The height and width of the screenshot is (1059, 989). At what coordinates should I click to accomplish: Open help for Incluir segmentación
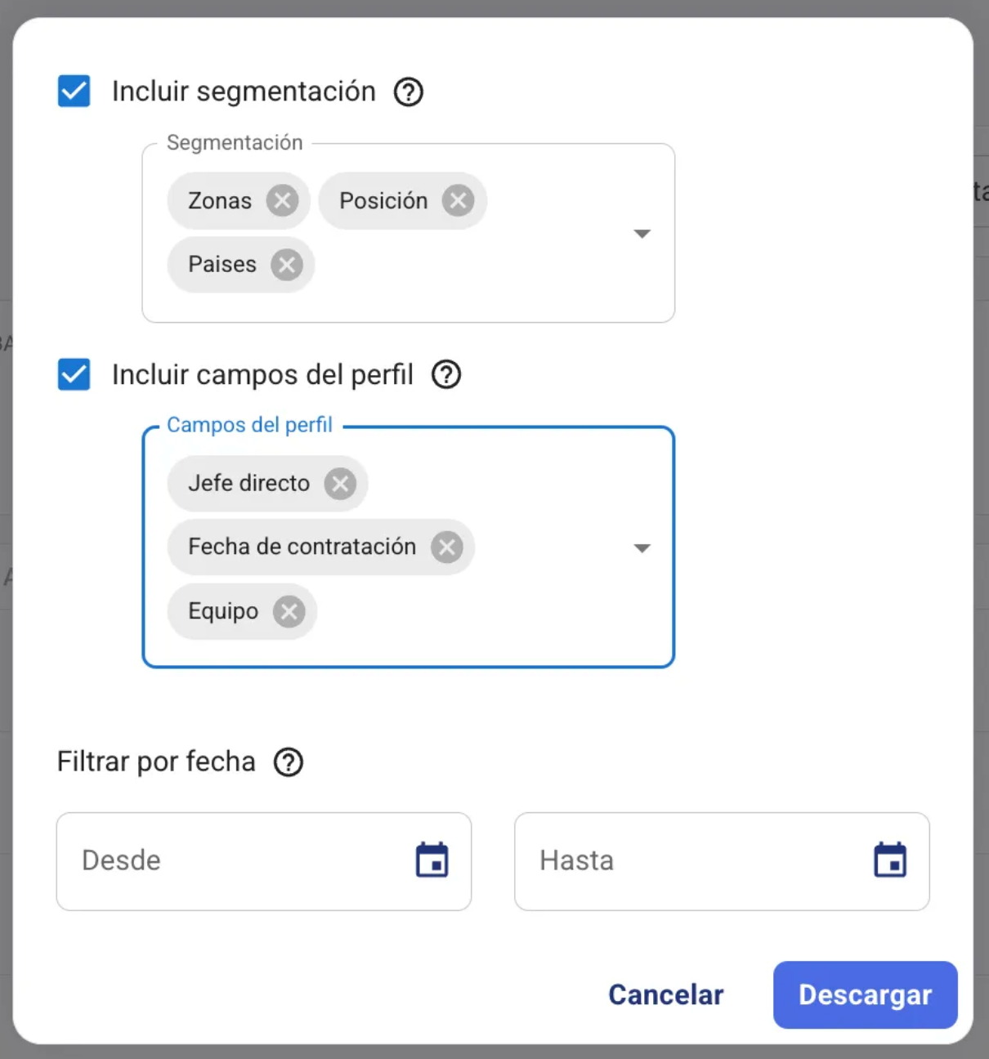409,92
